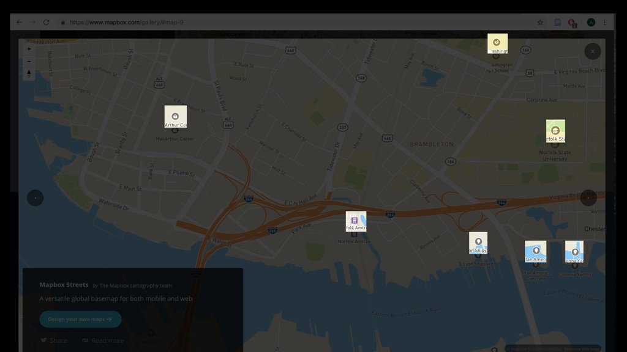
Task: Click the Improve this map link
Action: [582, 349]
